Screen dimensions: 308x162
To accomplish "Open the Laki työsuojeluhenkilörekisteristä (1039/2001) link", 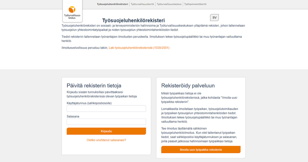I will [139, 48].
